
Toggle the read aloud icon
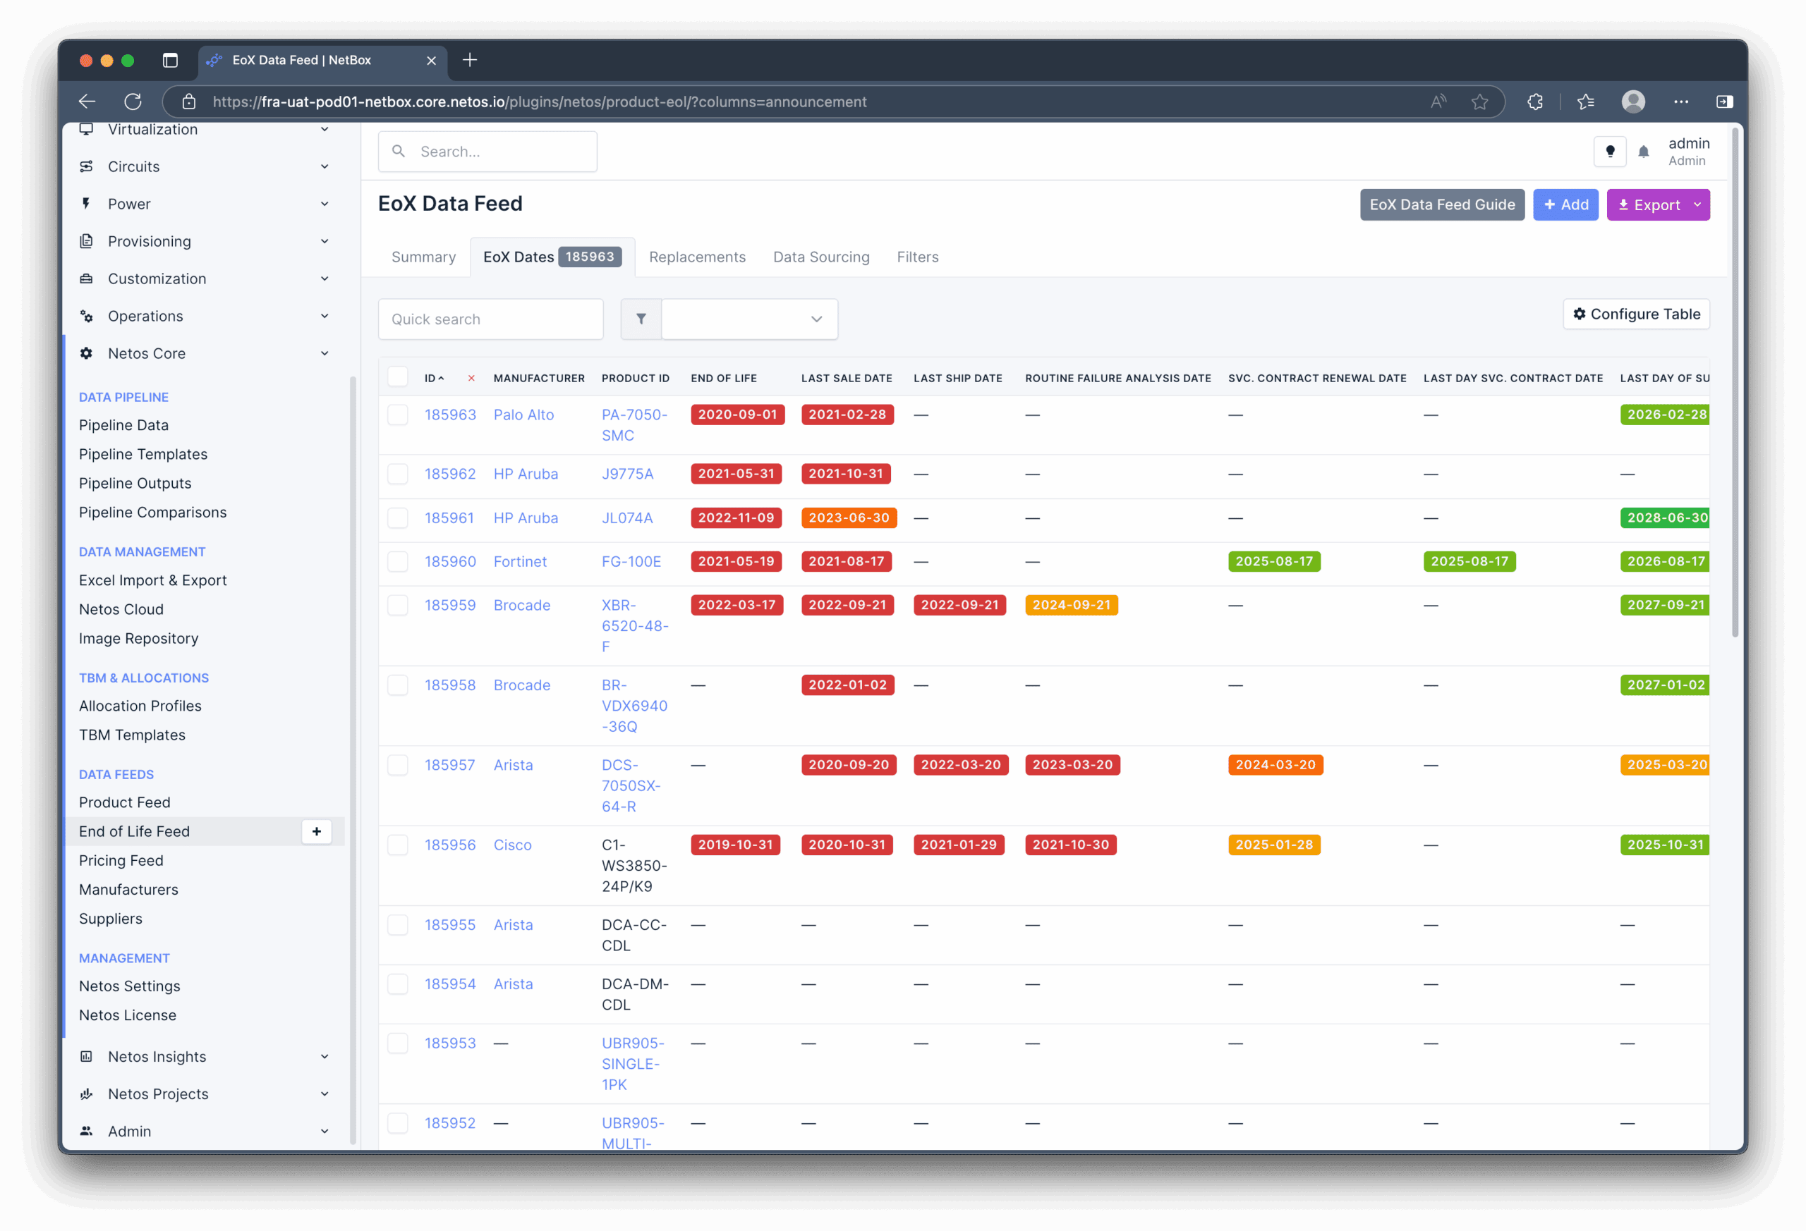click(1438, 102)
